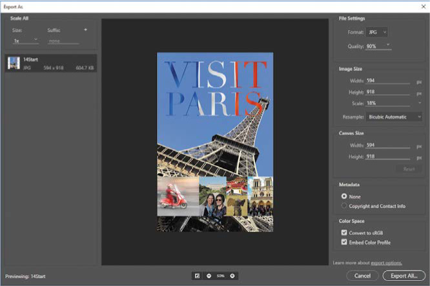The image size is (430, 286).
Task: Click the Suffix none input field
Action: tap(63, 41)
